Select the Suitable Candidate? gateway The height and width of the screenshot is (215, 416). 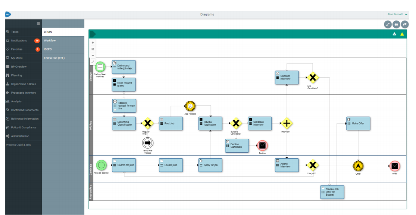click(235, 123)
